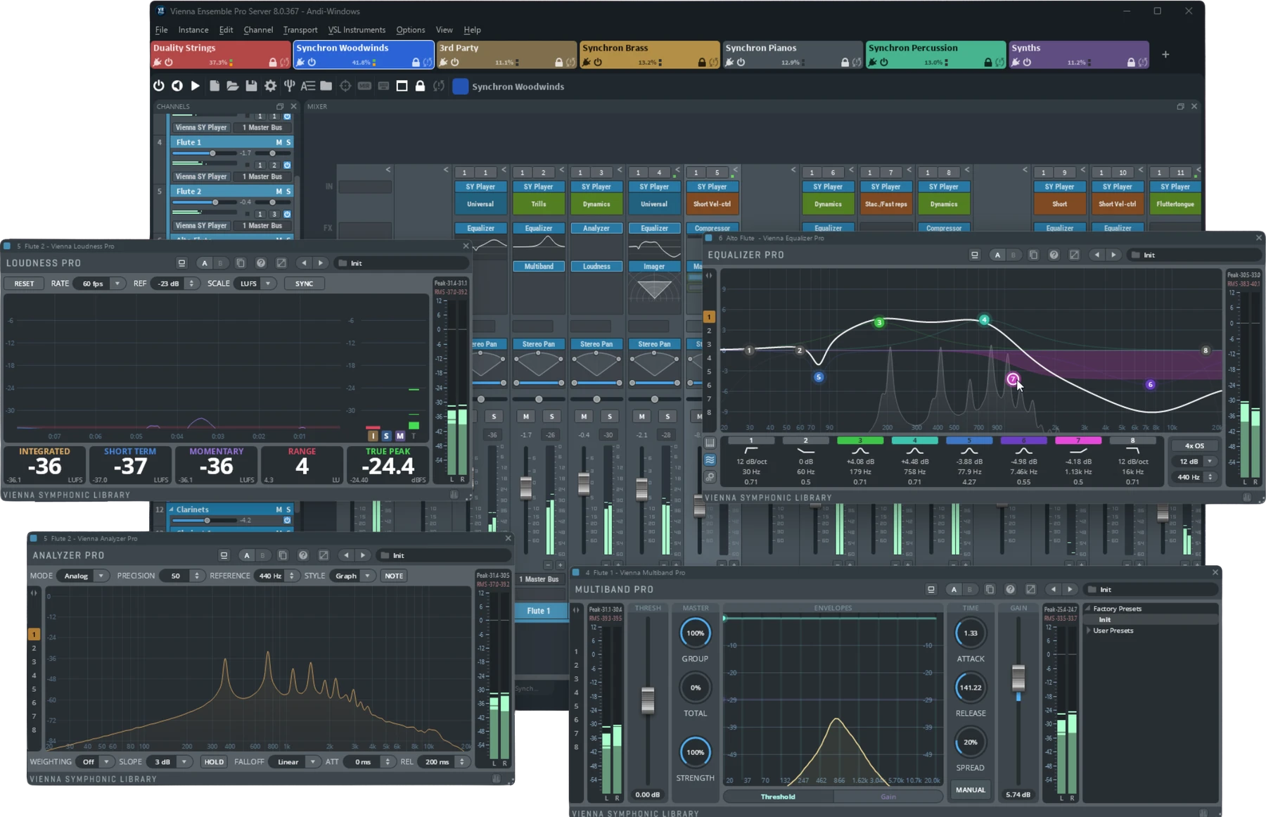Lock instance with main toolbar padlock icon
This screenshot has height=817, width=1266.
coord(420,86)
